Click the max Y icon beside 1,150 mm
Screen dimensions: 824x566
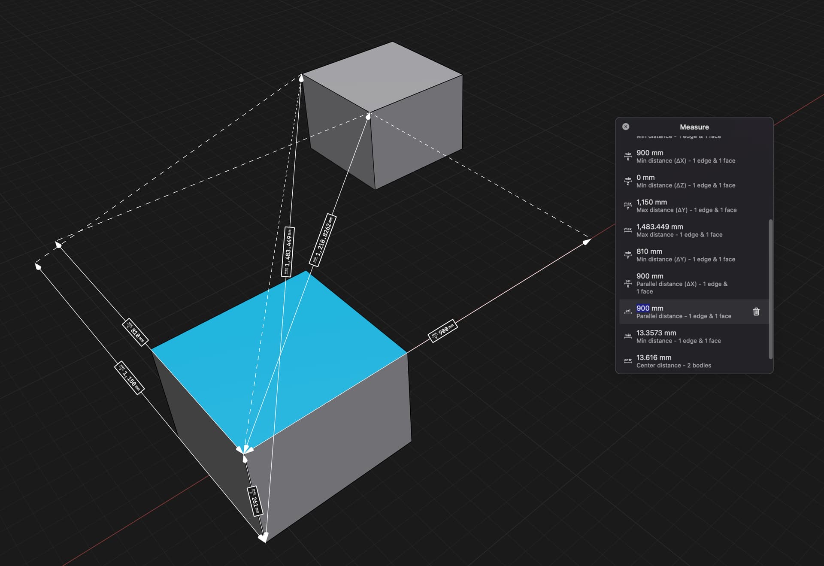[628, 206]
